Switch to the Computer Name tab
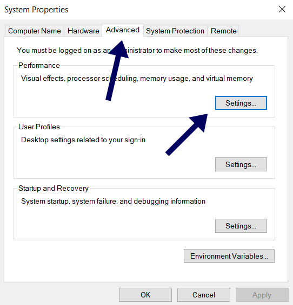The width and height of the screenshot is (293, 305). tap(35, 31)
